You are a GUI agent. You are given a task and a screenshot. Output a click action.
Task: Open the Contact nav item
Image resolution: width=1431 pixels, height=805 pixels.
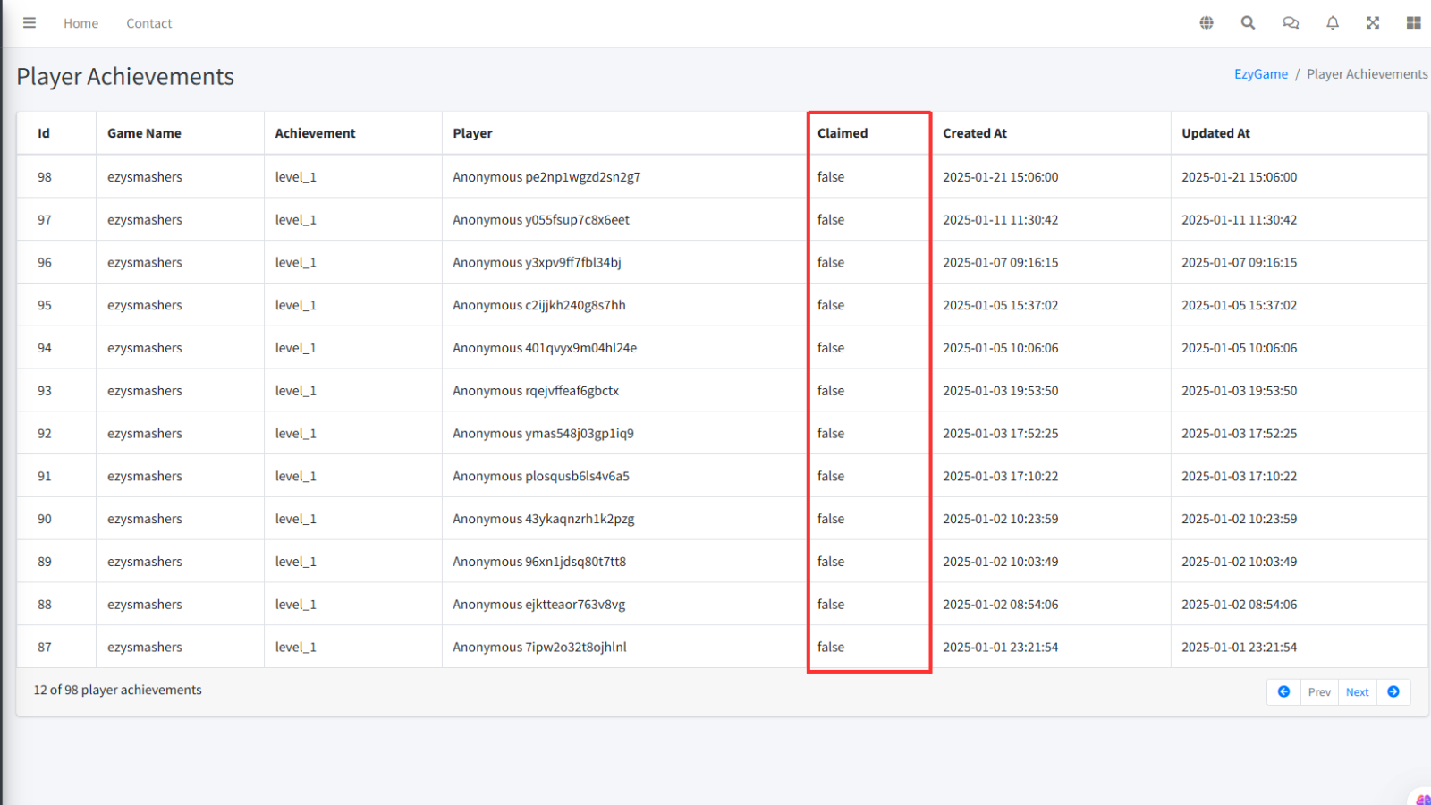(x=148, y=23)
